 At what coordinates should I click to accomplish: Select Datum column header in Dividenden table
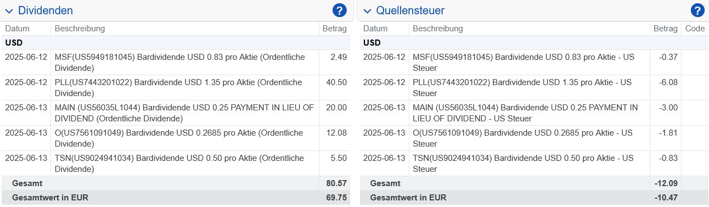17,29
